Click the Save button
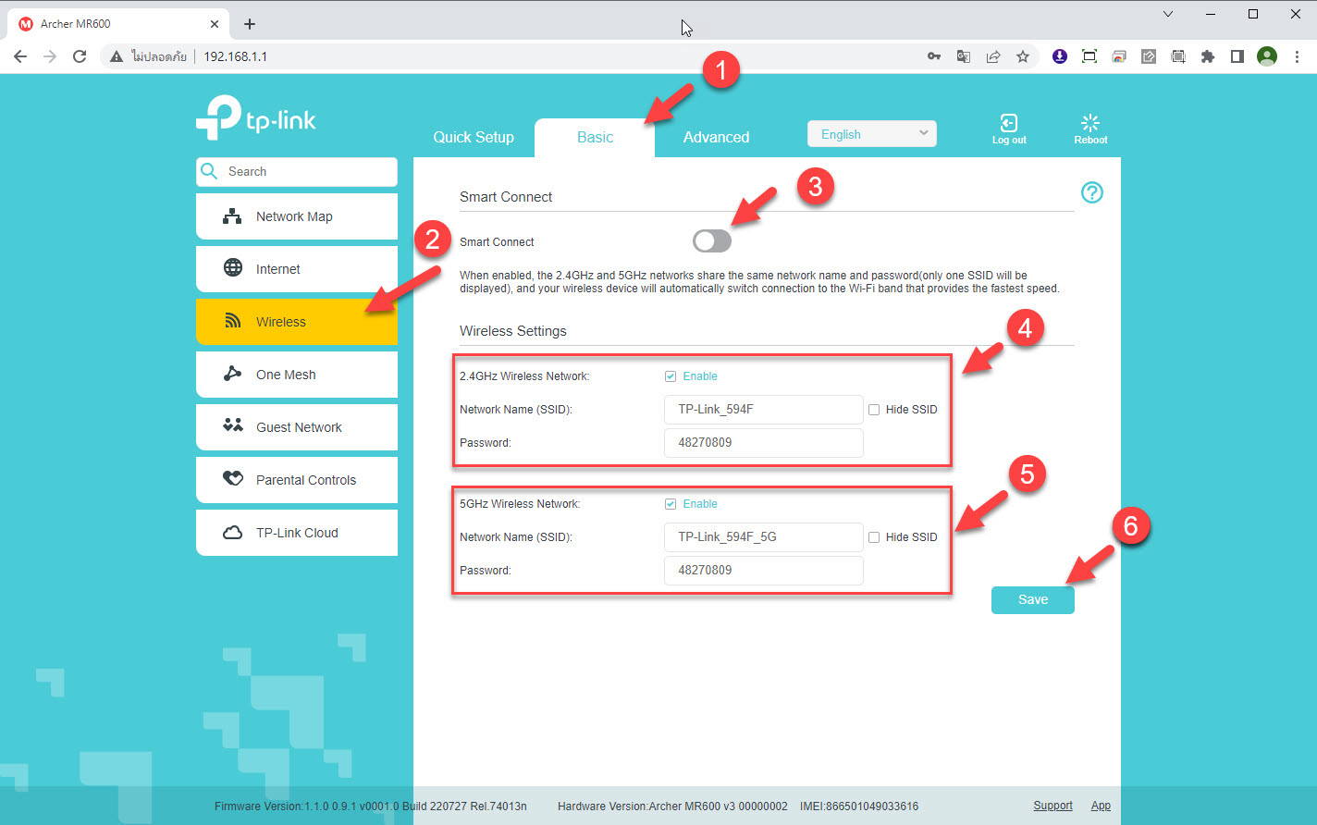 click(x=1033, y=599)
